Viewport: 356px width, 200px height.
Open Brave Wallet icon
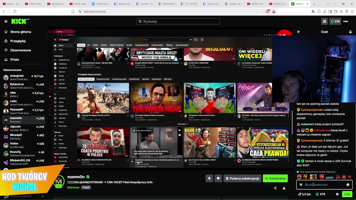(x=335, y=11)
